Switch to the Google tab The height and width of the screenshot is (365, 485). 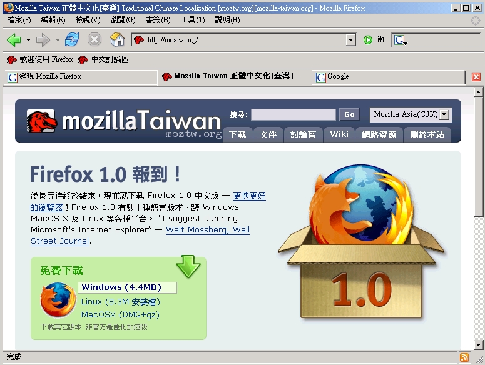tap(388, 77)
